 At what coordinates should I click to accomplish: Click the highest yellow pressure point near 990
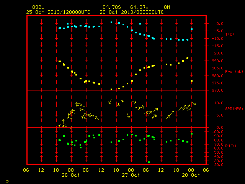(188, 58)
